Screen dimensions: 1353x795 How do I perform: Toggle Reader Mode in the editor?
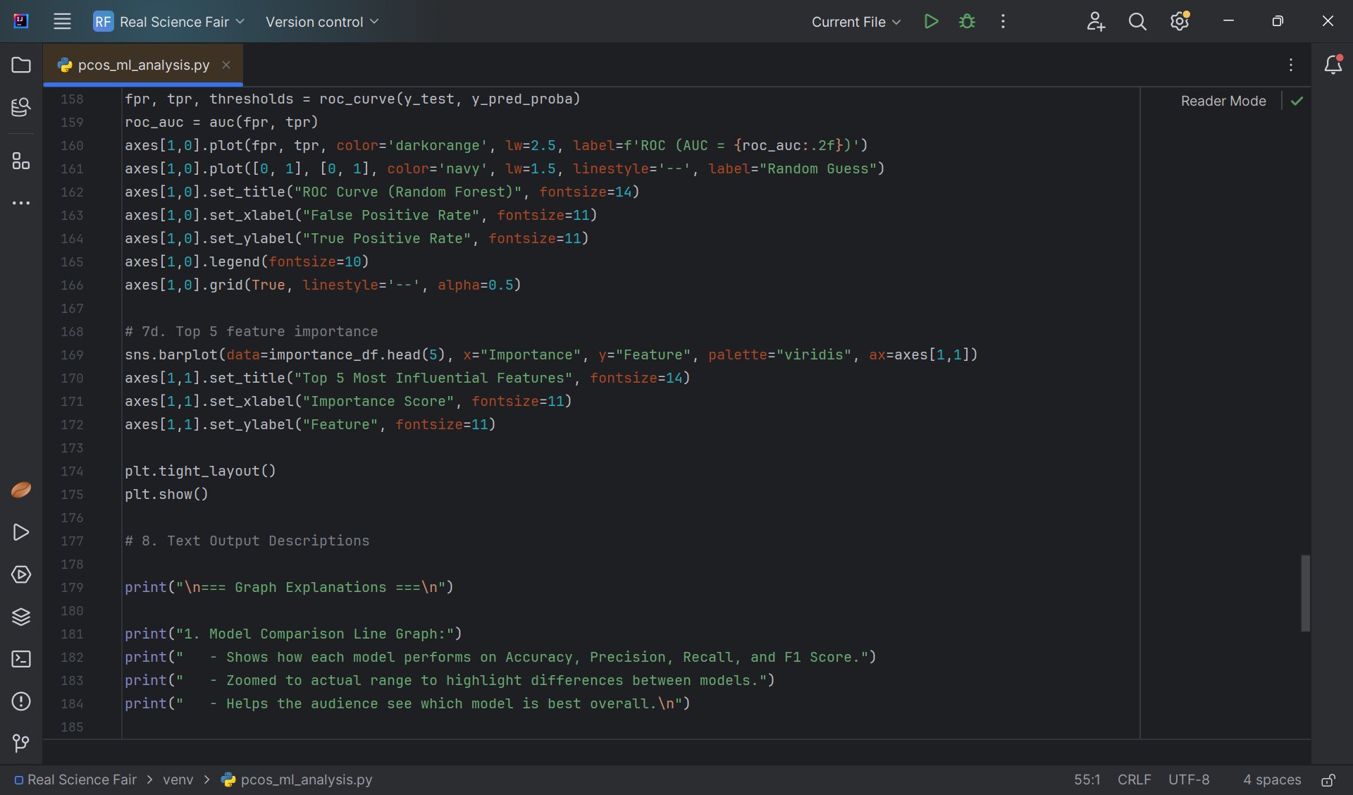coord(1223,101)
